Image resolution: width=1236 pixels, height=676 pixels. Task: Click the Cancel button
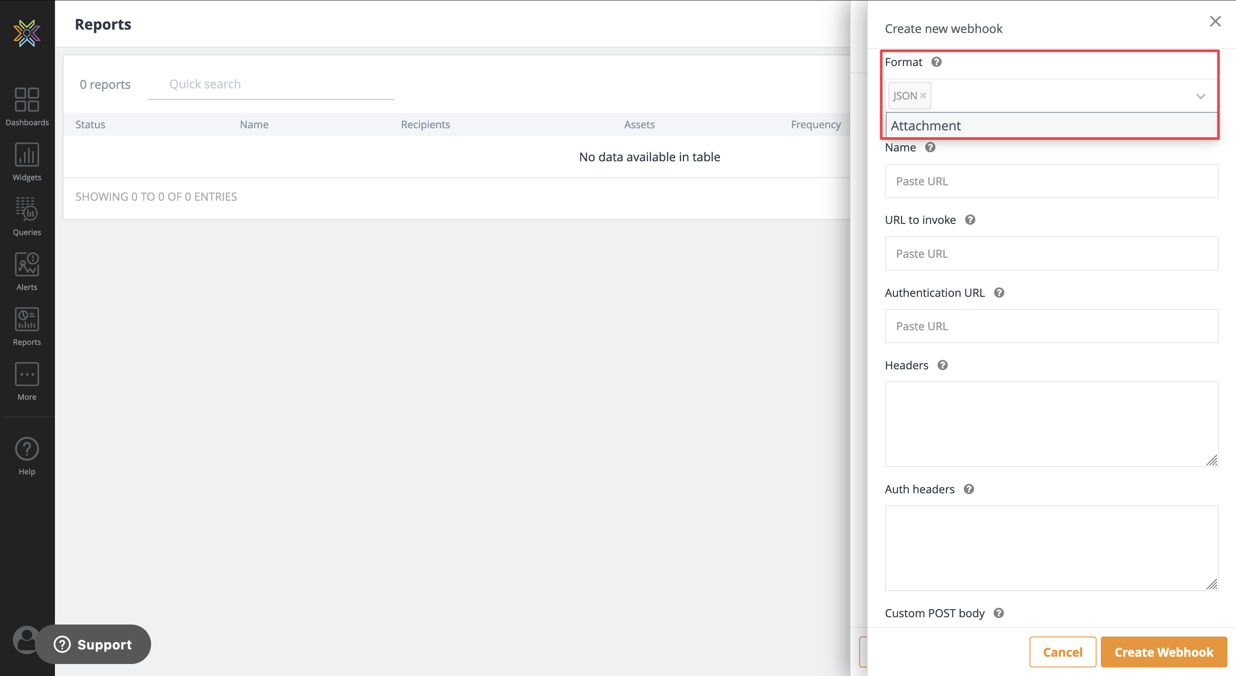1062,652
